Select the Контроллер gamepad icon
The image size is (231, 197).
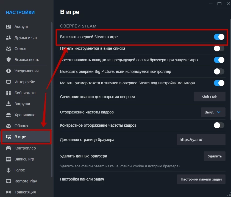pyautogui.click(x=9, y=148)
